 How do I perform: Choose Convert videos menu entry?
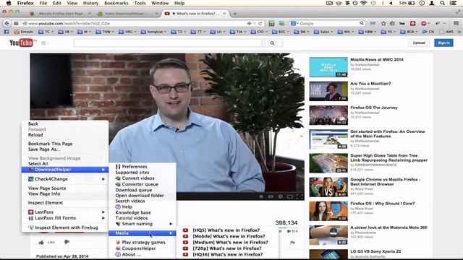pyautogui.click(x=143, y=178)
